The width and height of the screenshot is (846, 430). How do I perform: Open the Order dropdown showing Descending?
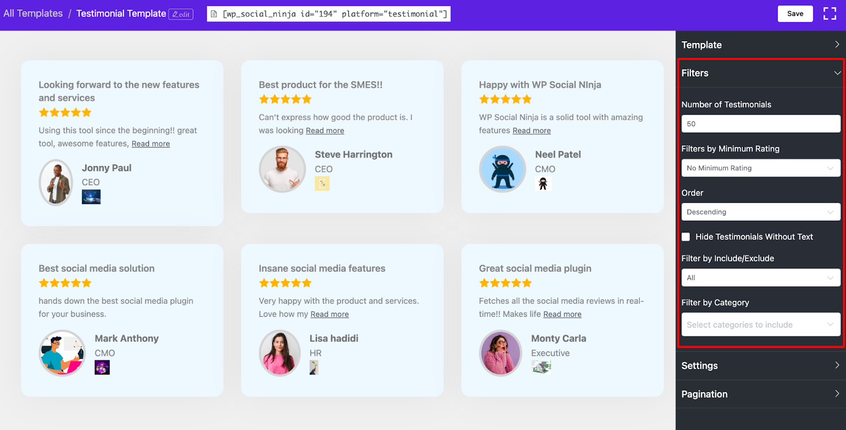pos(761,212)
